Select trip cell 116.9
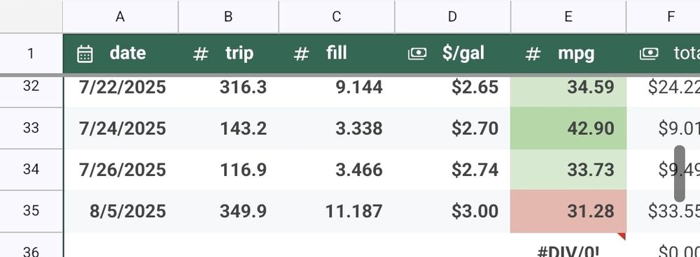Screen dimensions: 700x257 pos(228,170)
